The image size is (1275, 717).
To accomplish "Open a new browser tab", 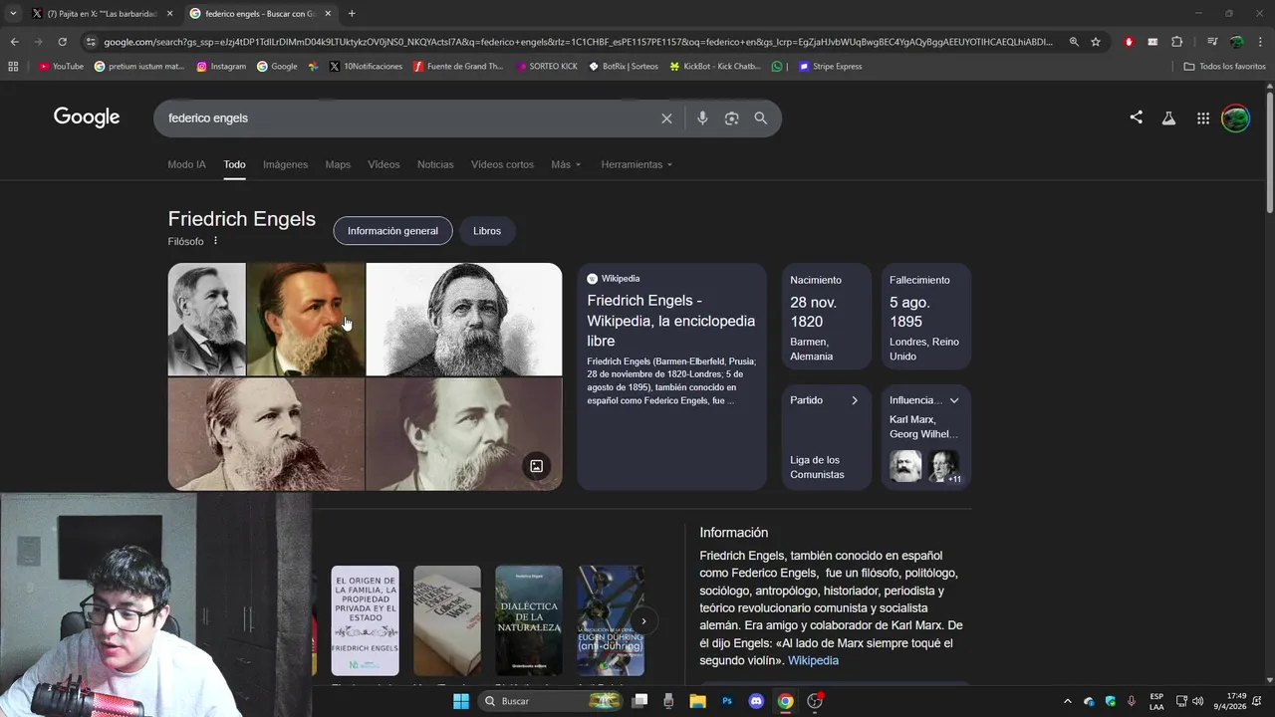I will [352, 13].
